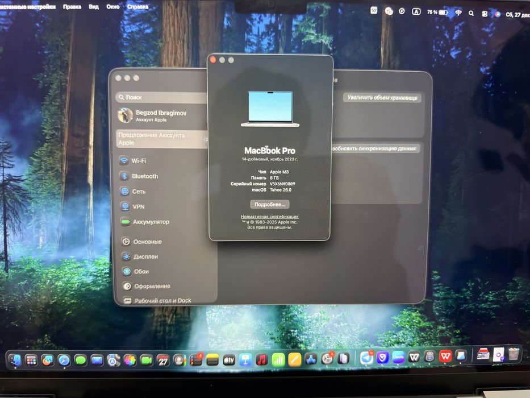Viewport: 530px width, 398px height.
Task: Open Photos app in Dock
Action: 130,360
